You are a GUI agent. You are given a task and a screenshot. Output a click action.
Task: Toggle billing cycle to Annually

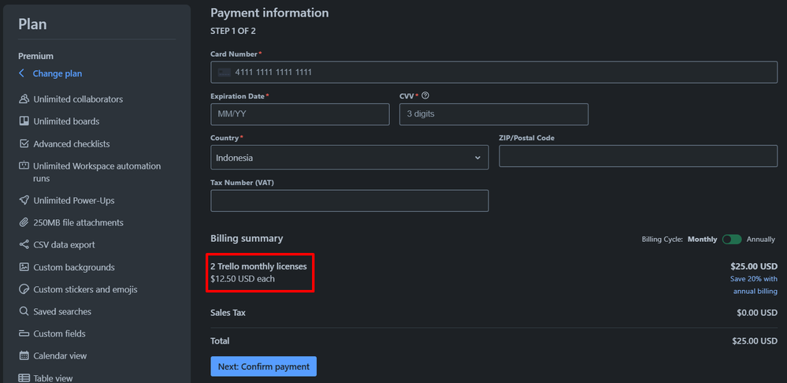pyautogui.click(x=732, y=239)
